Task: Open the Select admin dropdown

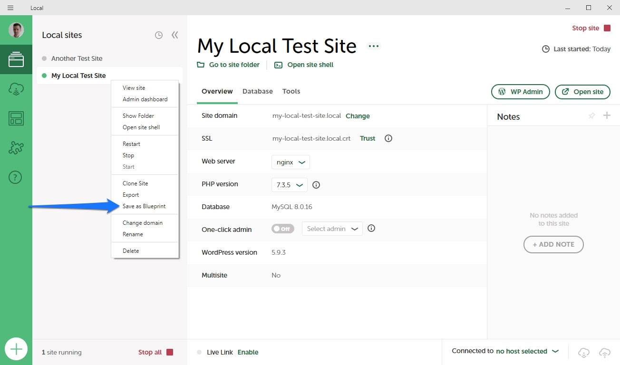Action: (x=332, y=229)
